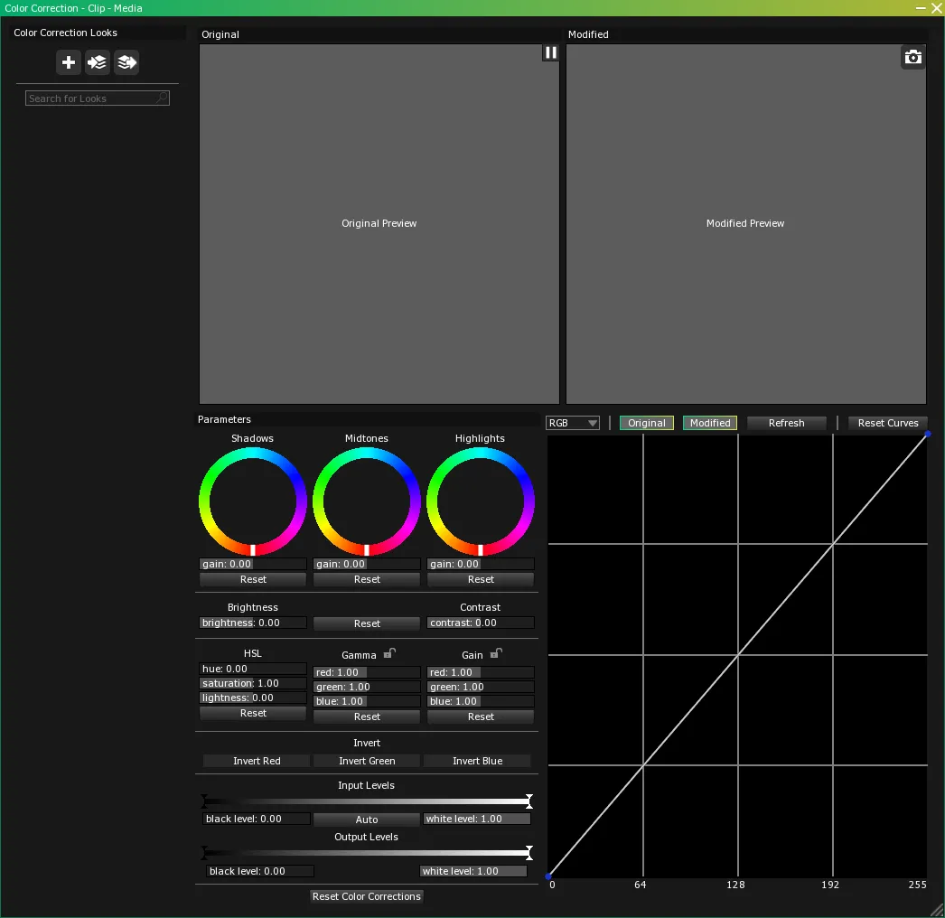Close the Color Correction window
Viewport: 945px width, 918px height.
[x=937, y=8]
